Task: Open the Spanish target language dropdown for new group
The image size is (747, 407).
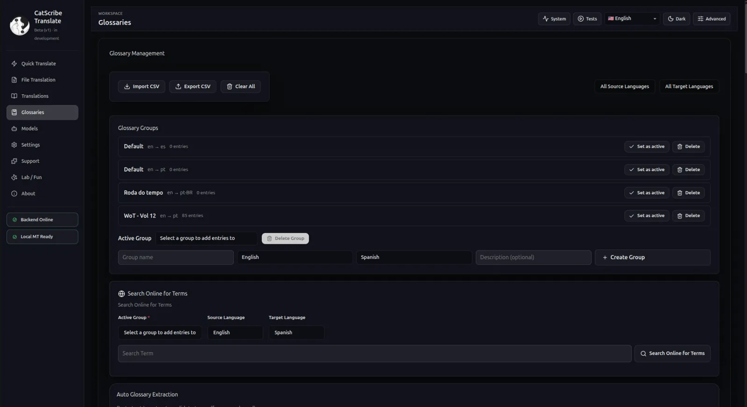Action: pos(414,257)
